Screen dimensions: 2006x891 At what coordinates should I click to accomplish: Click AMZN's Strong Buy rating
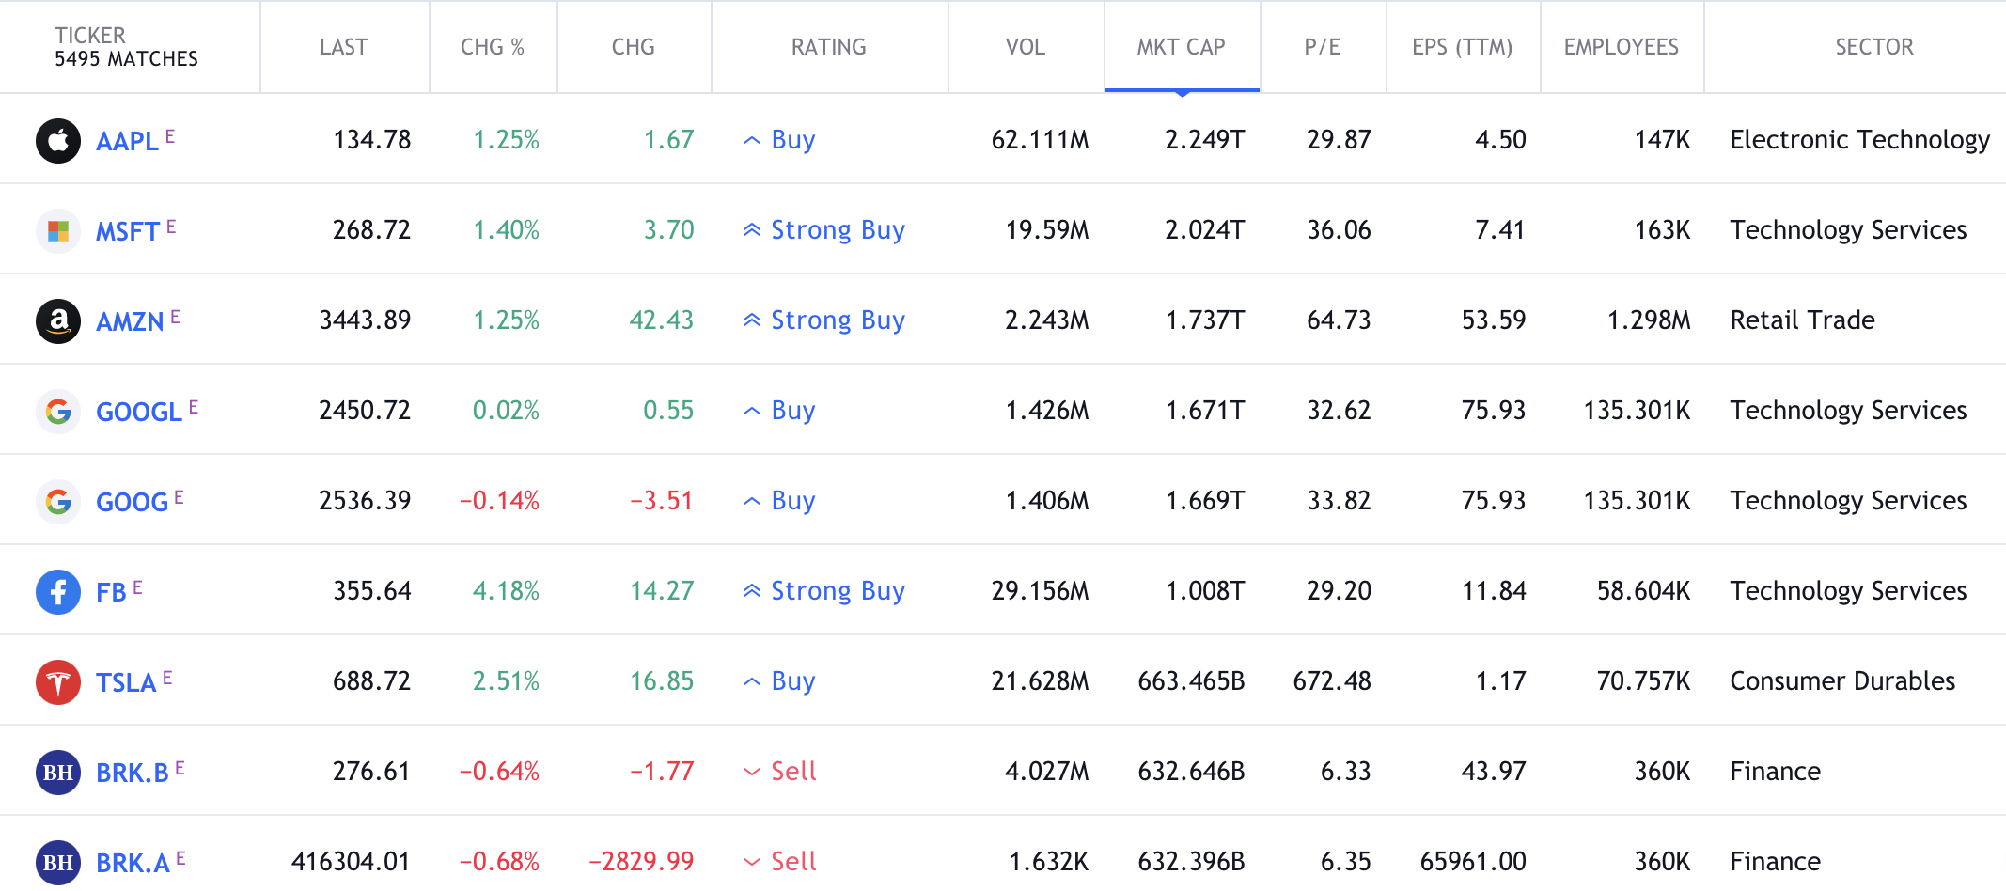click(823, 320)
